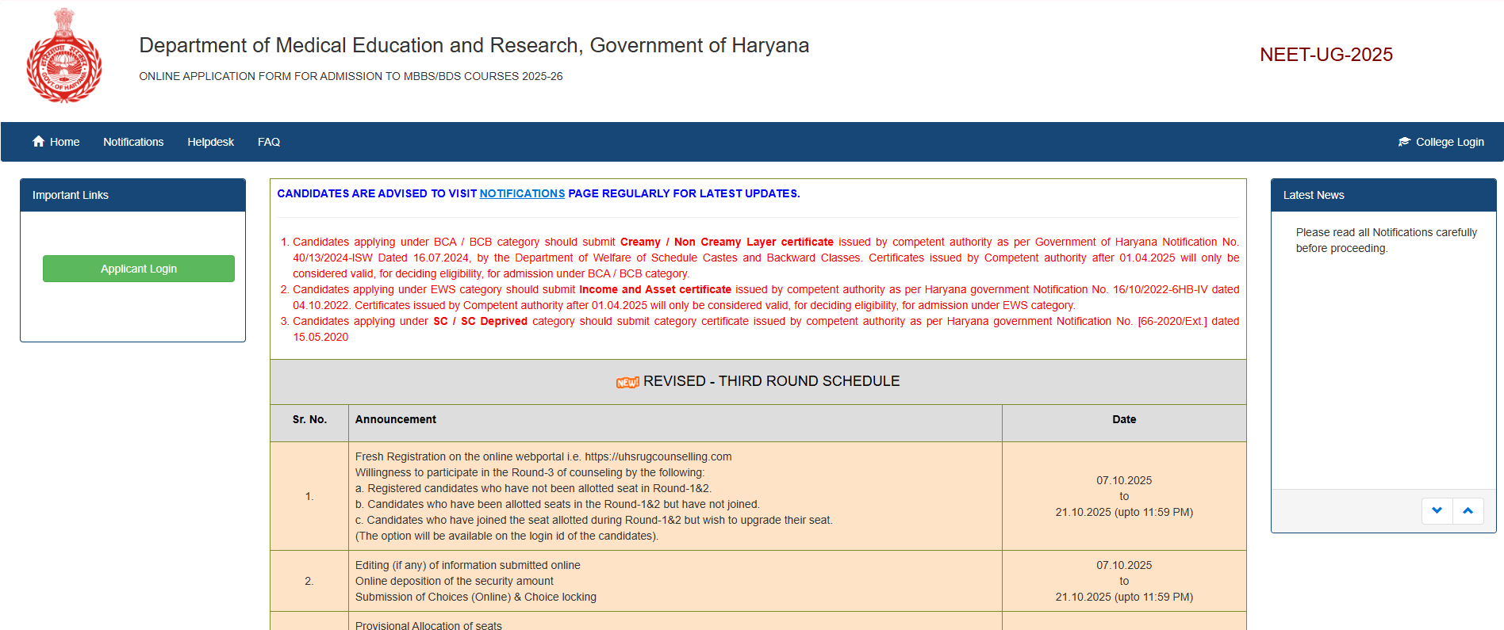
Task: Click the Haryana government emblem logo
Action: coord(64,56)
